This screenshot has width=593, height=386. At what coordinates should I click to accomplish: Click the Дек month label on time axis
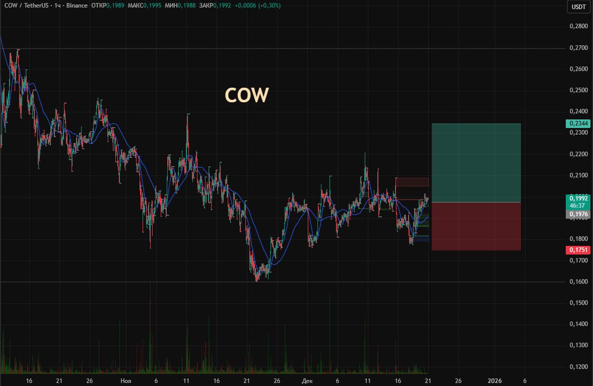[307, 380]
